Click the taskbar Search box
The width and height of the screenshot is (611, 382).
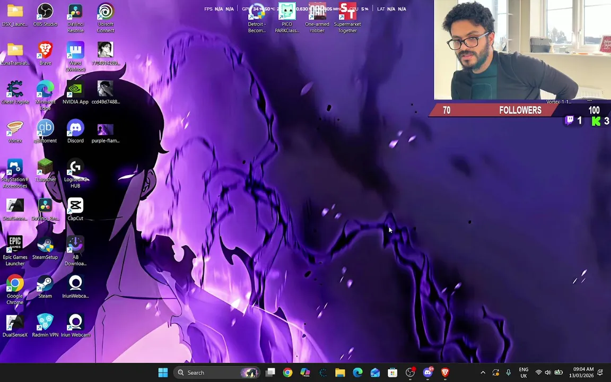pos(217,372)
